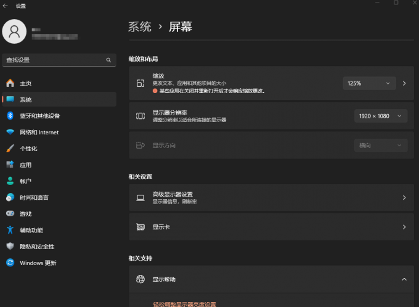Click the Bluetooth icon in sidebar
This screenshot has height=307, width=419.
(10, 115)
